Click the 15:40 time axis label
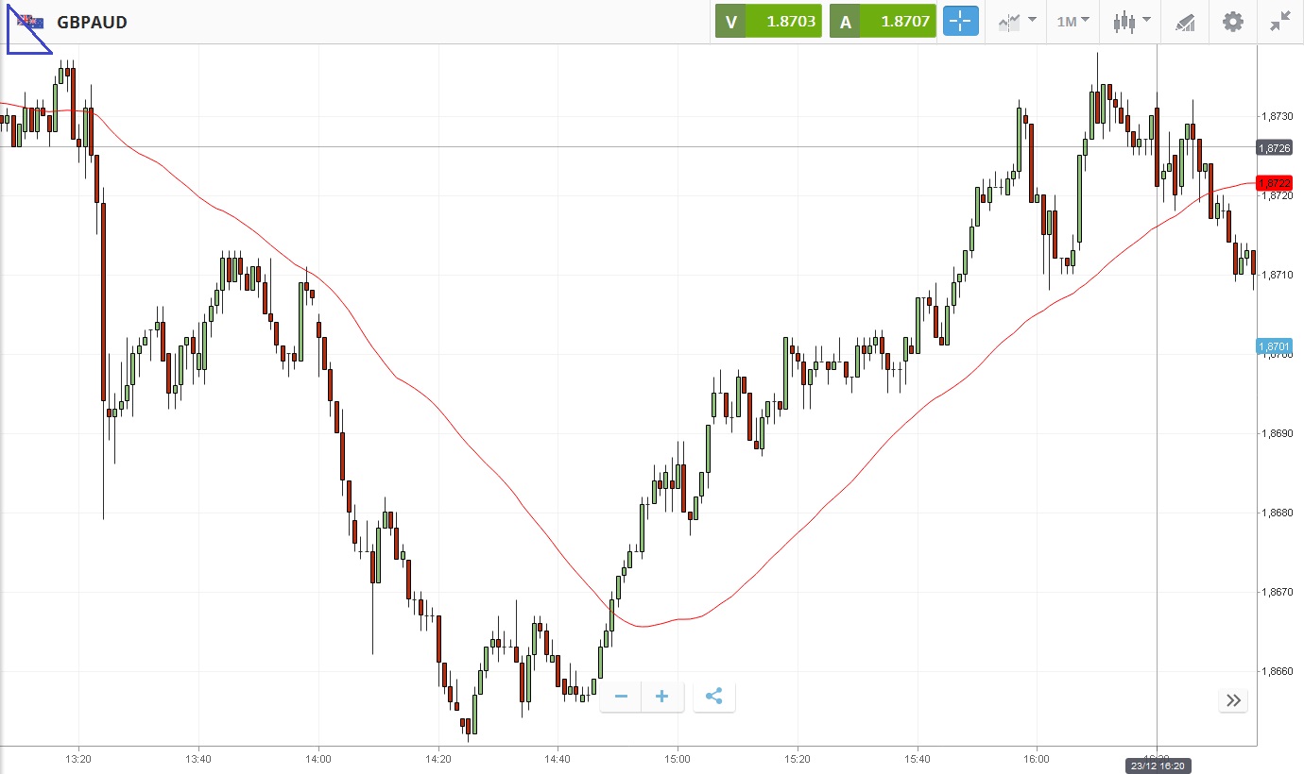This screenshot has height=774, width=1304. coord(917,758)
